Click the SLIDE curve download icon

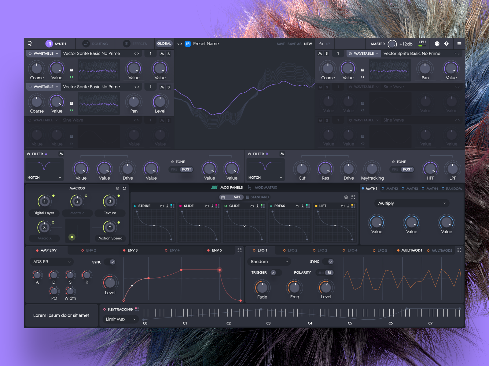[x=212, y=206]
